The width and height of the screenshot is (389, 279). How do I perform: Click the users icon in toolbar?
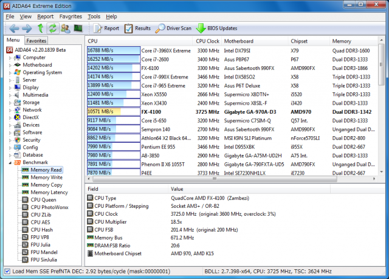66,29
